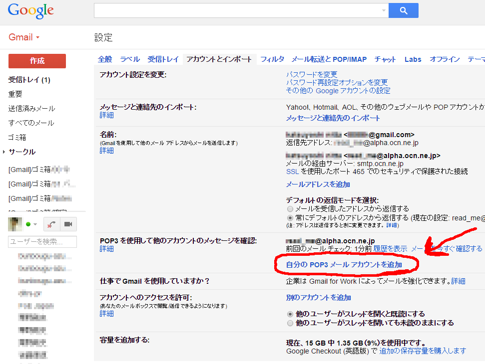Open the 重要 folder
Image resolution: width=485 pixels, height=364 pixels.
coord(15,94)
